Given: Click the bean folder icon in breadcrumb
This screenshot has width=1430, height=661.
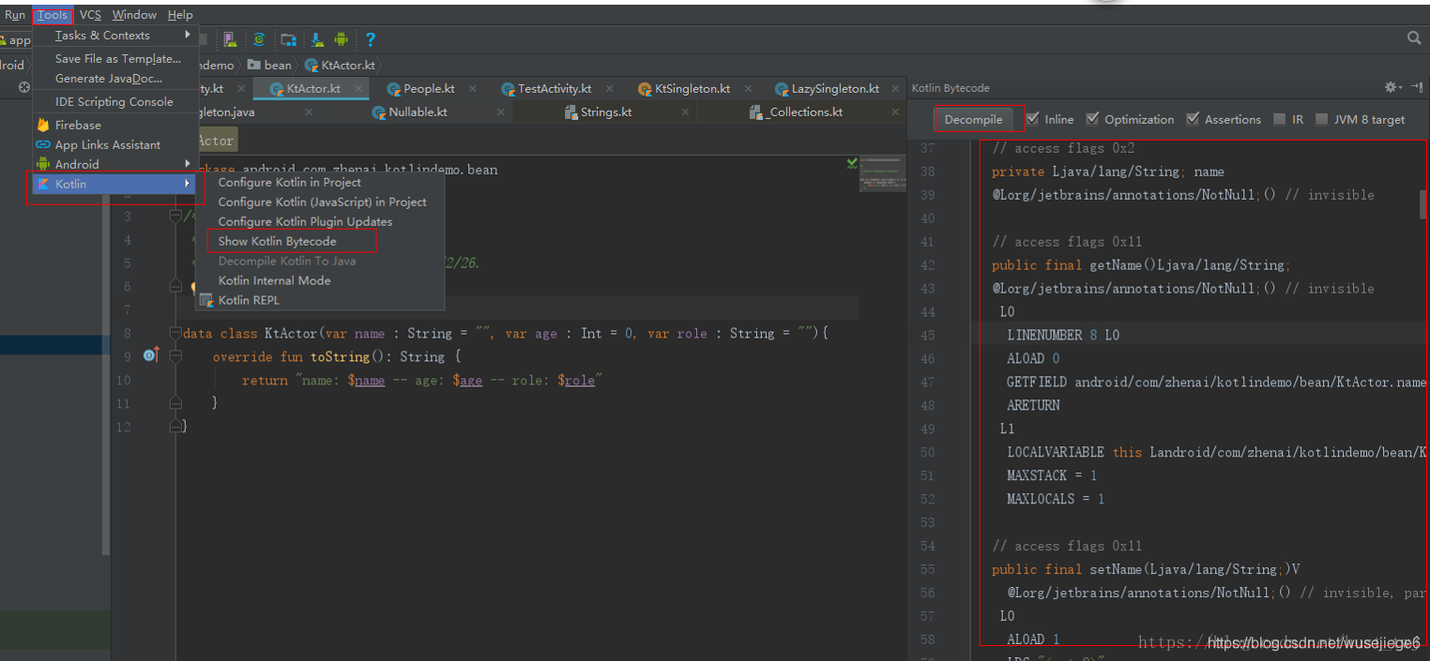Looking at the screenshot, I should (x=254, y=65).
